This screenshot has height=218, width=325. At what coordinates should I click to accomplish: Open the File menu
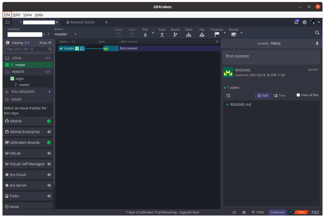(x=7, y=15)
